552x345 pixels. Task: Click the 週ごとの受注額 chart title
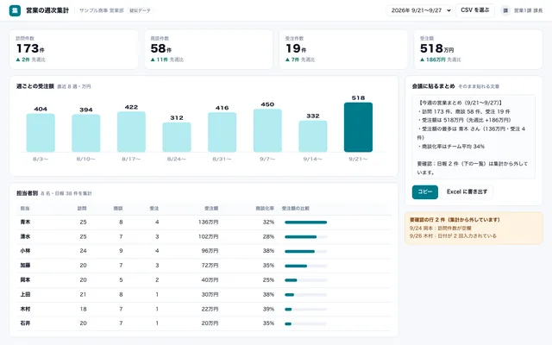click(35, 86)
